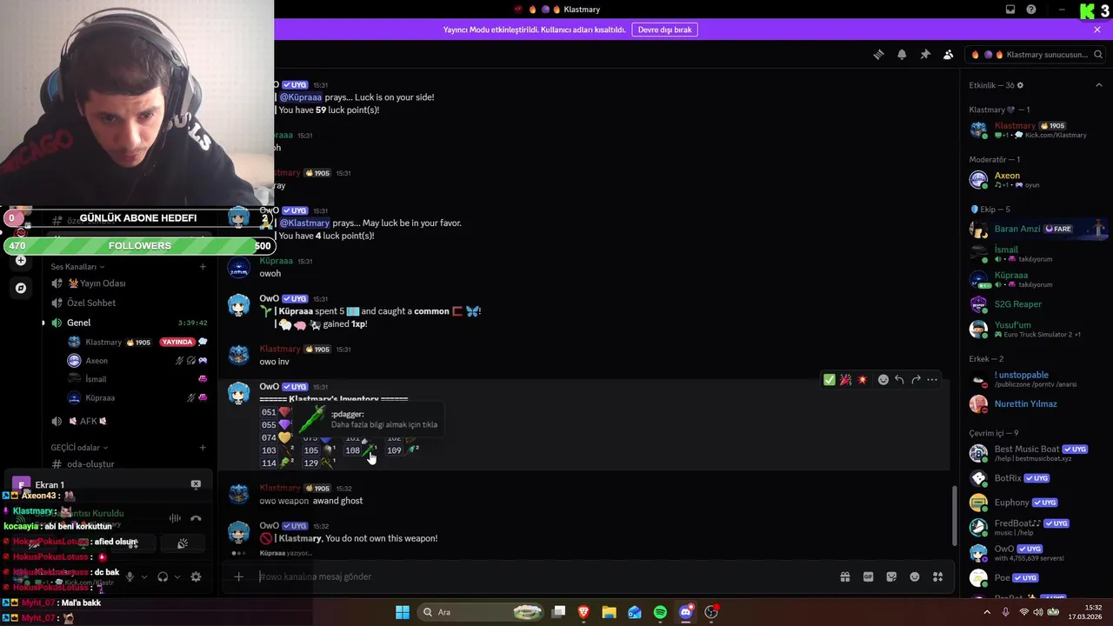Click the 'Devre dışı bırak' button

coord(665,30)
